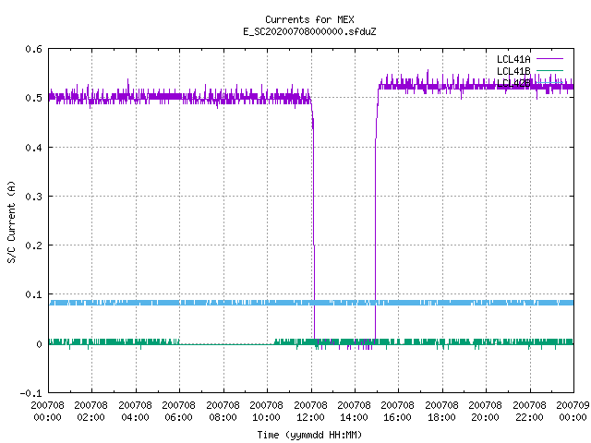Click the 200708 12:00 time tick label
The width and height of the screenshot is (591, 443).
coord(310,412)
